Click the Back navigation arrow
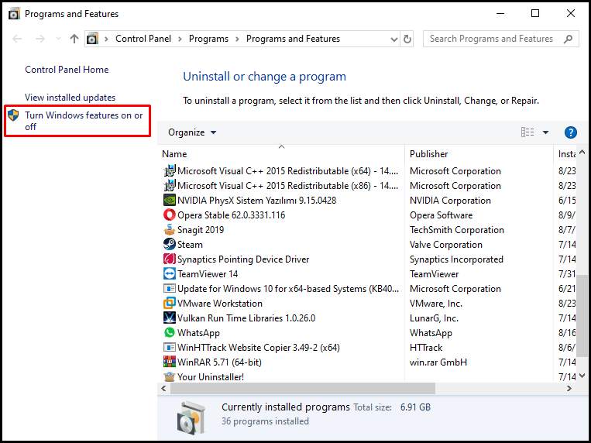This screenshot has width=591, height=443. [17, 39]
